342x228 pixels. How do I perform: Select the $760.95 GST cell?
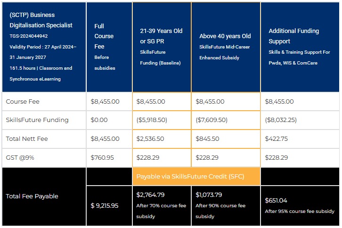pyautogui.click(x=102, y=157)
